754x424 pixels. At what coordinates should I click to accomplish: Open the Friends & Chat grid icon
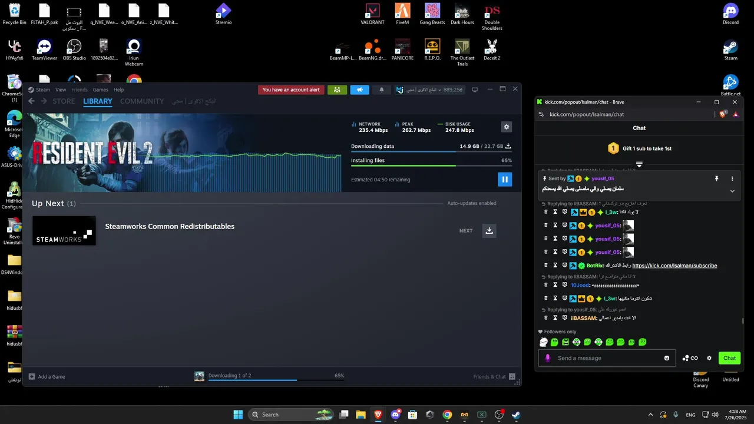512,377
